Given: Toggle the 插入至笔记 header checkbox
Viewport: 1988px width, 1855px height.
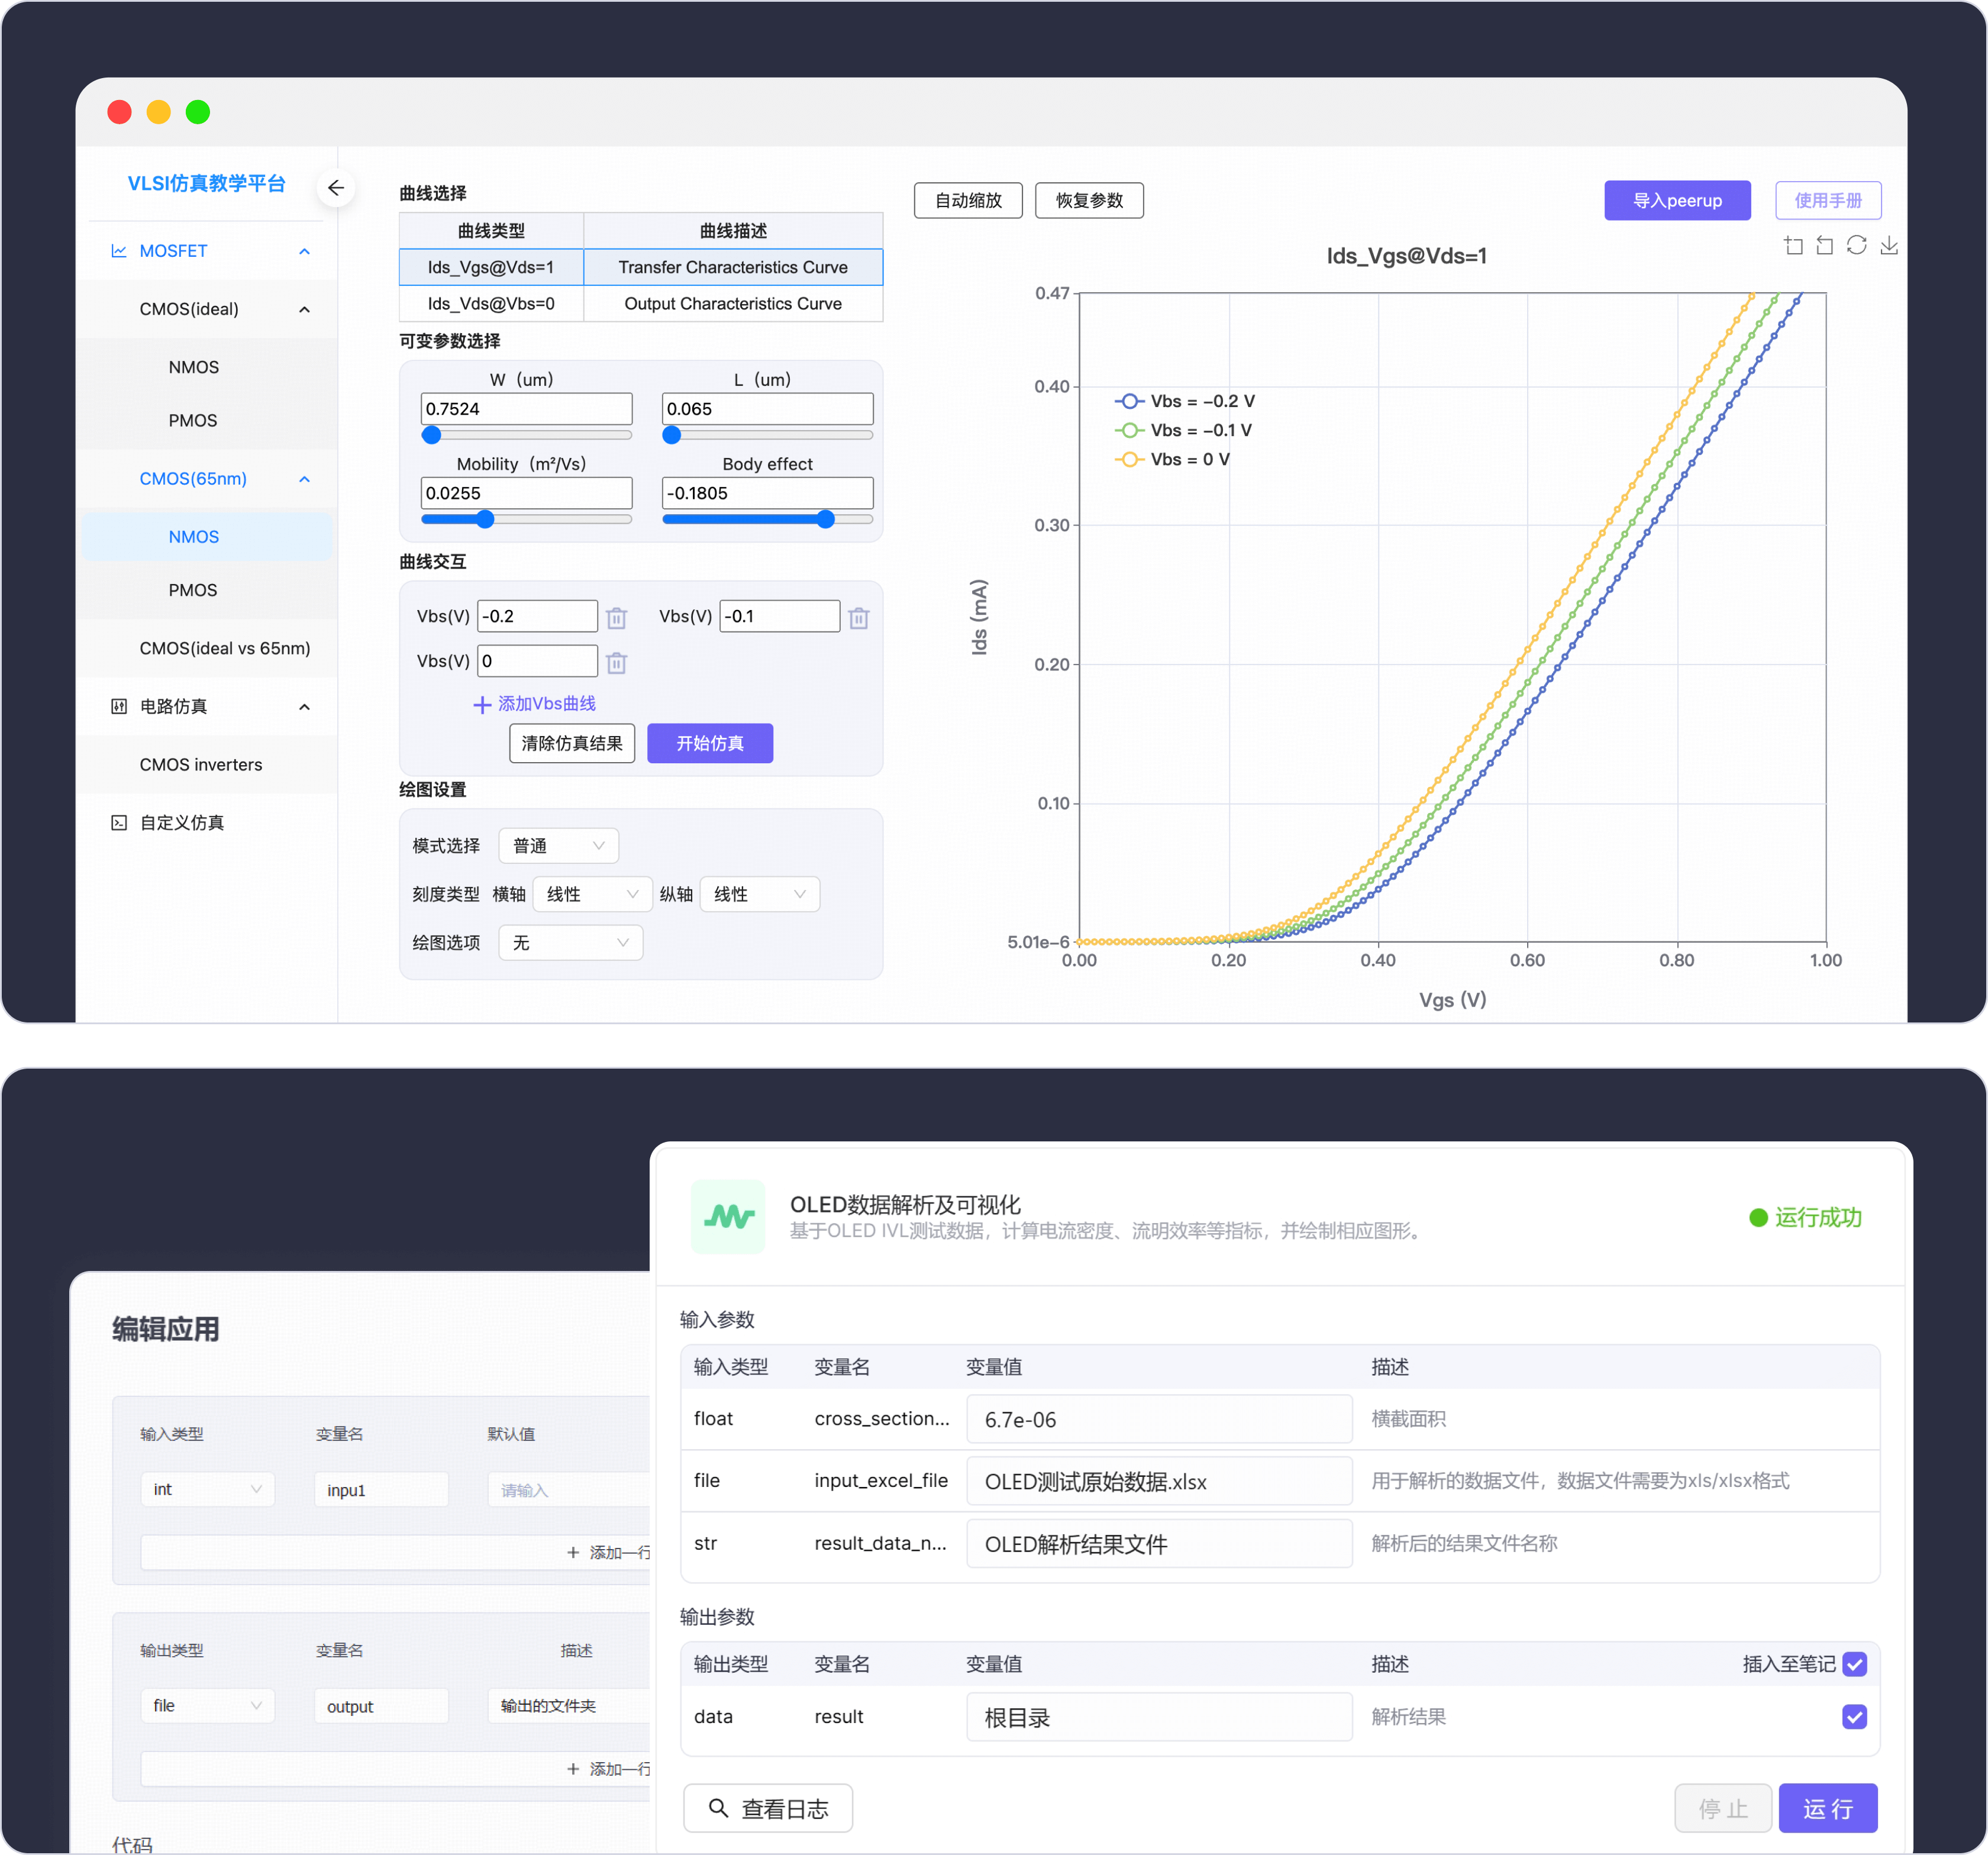Looking at the screenshot, I should tap(1854, 1664).
